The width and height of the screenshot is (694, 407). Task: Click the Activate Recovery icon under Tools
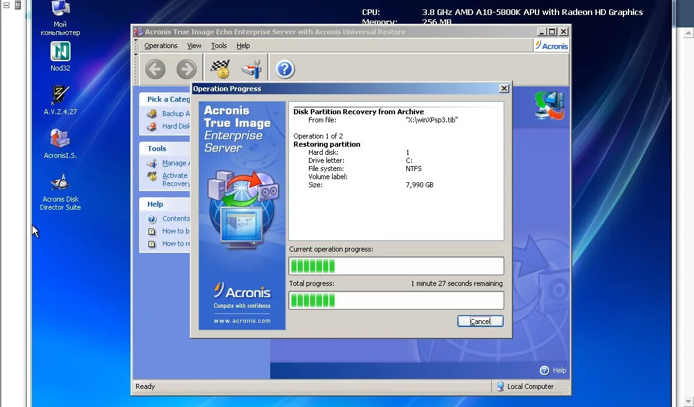(152, 176)
